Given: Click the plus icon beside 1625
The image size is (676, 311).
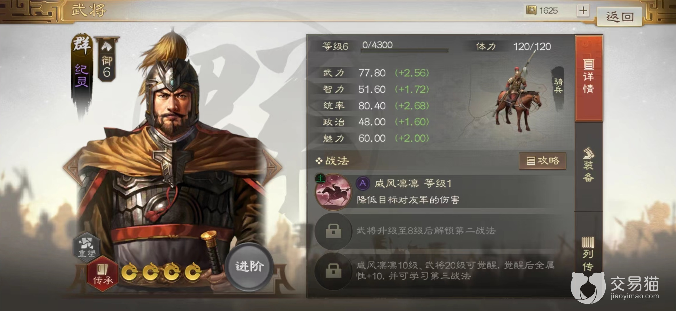Looking at the screenshot, I should coord(583,11).
